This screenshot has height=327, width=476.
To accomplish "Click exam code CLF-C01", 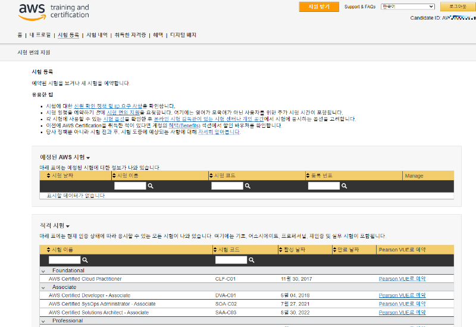I will pos(226,279).
